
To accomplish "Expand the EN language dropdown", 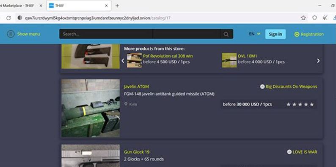I will tap(255, 34).
